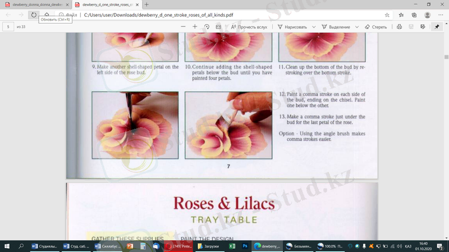Click the step 9 rose bud photo

[x=135, y=47]
